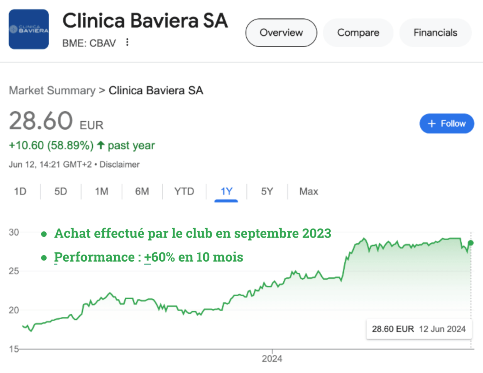Select the YTD range
Image resolution: width=483 pixels, height=373 pixels.
(x=184, y=191)
